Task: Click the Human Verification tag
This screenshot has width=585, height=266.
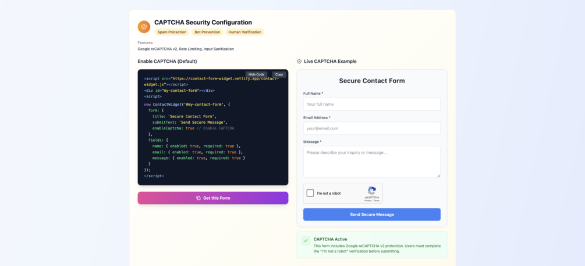Action: pyautogui.click(x=244, y=32)
